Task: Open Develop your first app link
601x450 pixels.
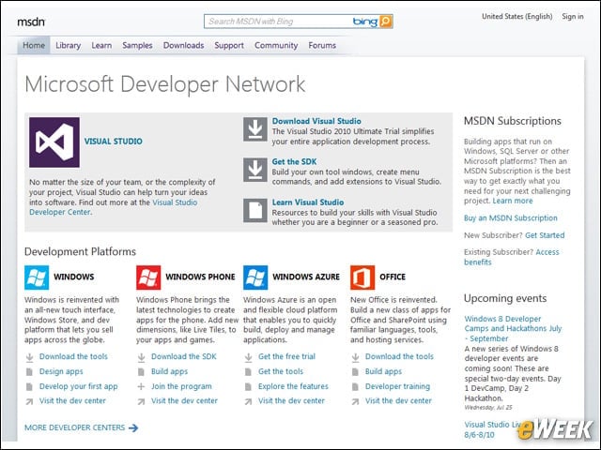Action: 78,386
